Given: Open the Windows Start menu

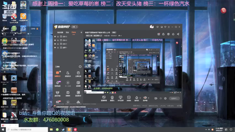Looking at the screenshot, I should (x=3, y=129).
